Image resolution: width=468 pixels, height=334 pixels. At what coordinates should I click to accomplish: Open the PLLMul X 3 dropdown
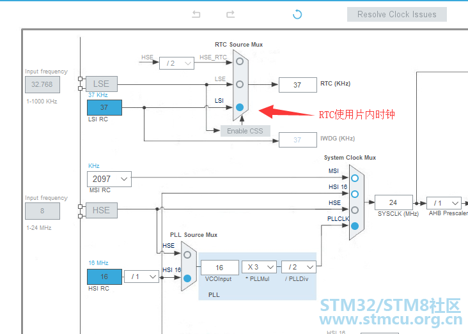[259, 267]
